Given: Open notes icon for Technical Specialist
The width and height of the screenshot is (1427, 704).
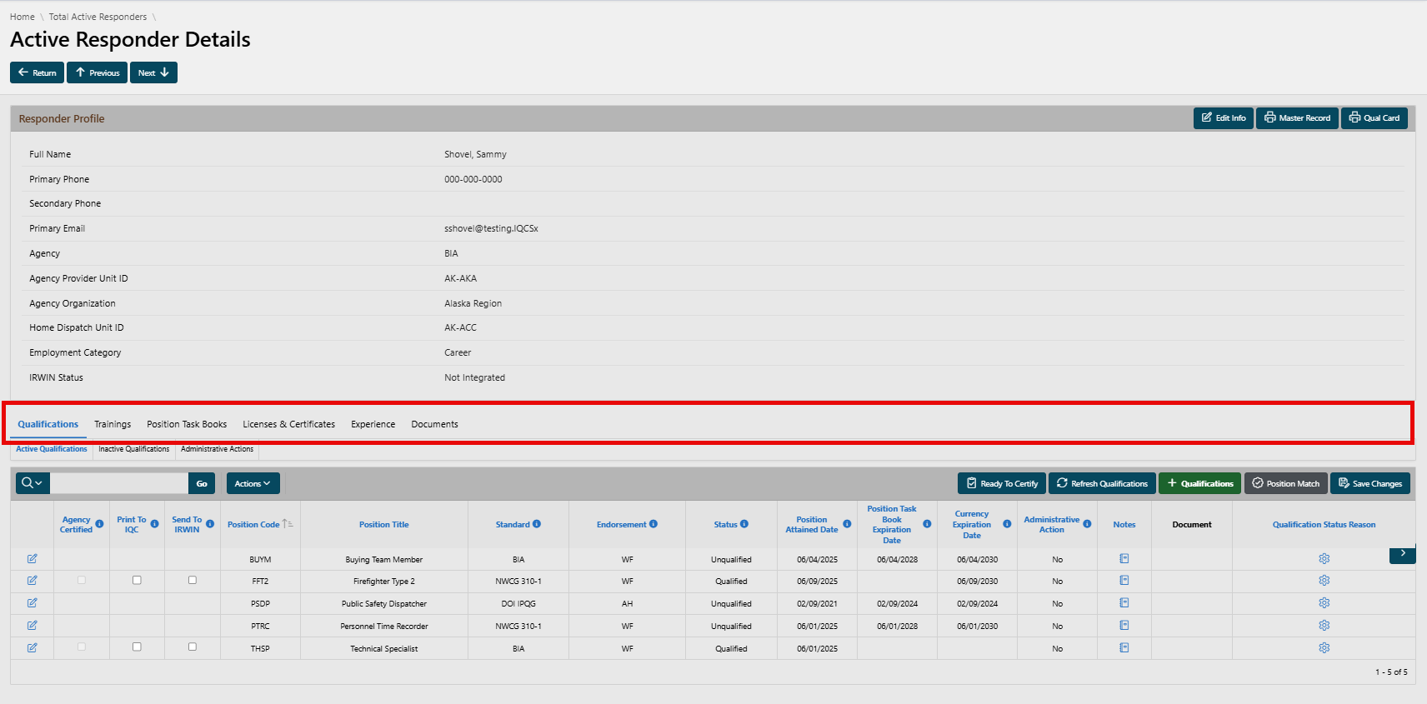Looking at the screenshot, I should pyautogui.click(x=1124, y=648).
